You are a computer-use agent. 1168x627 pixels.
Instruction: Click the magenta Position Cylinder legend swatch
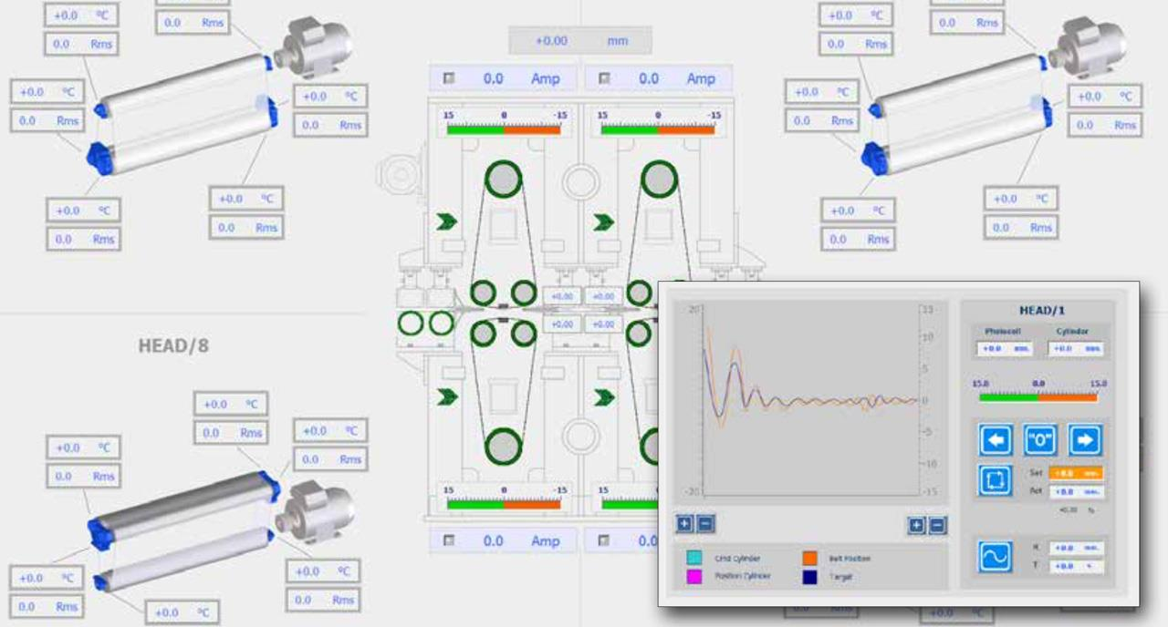[x=695, y=576]
